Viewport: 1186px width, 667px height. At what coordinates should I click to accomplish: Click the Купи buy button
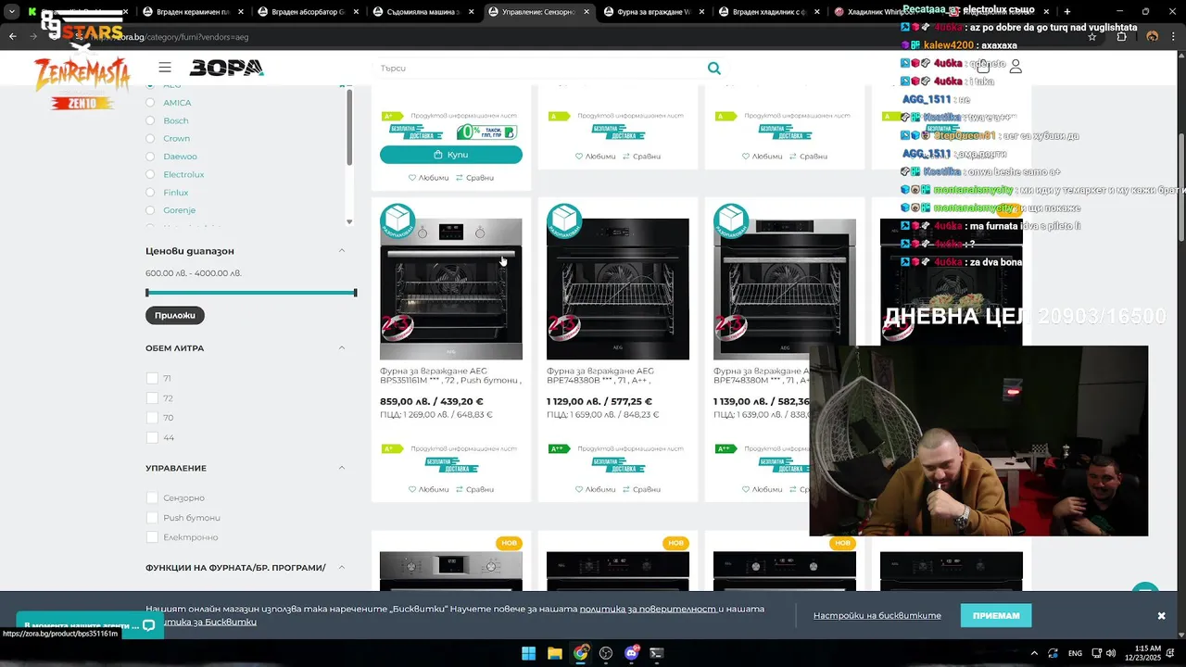(451, 155)
